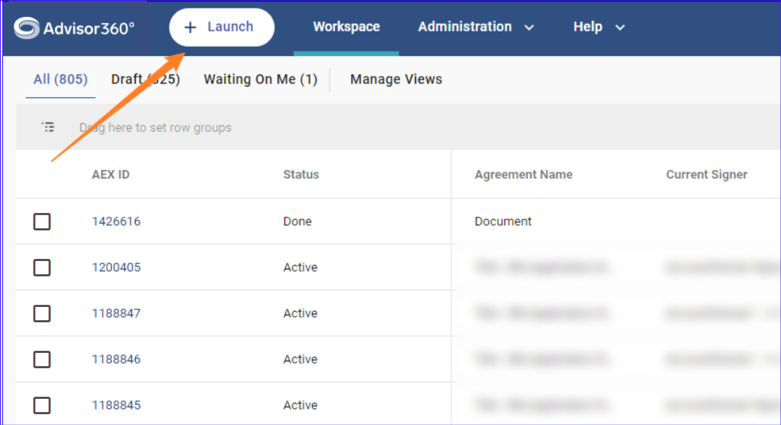Image resolution: width=781 pixels, height=425 pixels.
Task: Click the Document agreement name cell
Action: pos(503,221)
